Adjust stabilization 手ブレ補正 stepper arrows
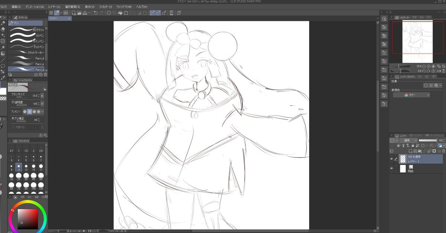446x233 pixels. click(38, 120)
